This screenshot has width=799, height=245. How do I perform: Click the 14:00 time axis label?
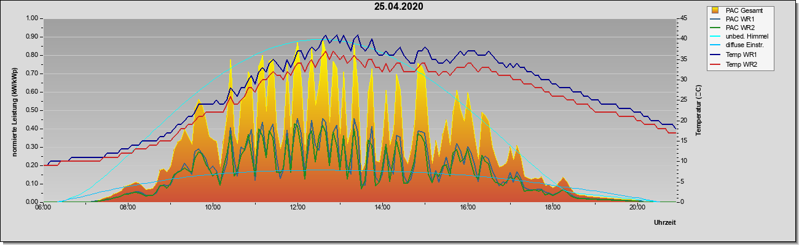382,208
